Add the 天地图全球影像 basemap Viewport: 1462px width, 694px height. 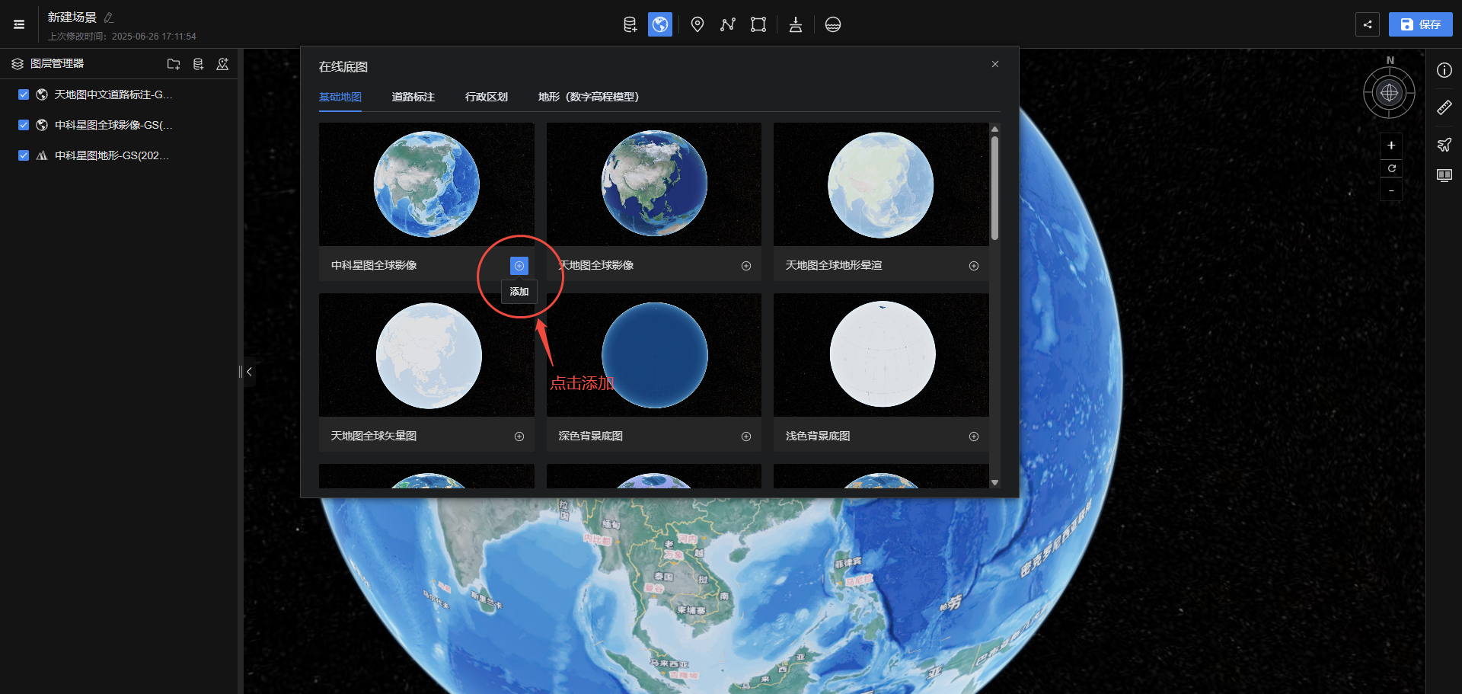[746, 266]
